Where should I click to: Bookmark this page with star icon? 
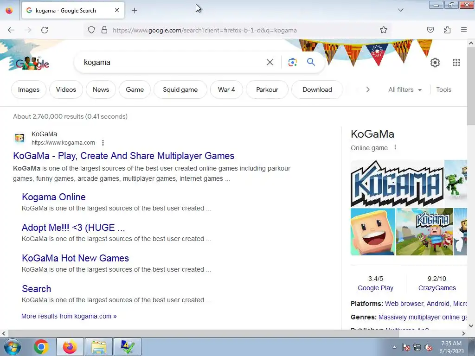[x=384, y=30]
